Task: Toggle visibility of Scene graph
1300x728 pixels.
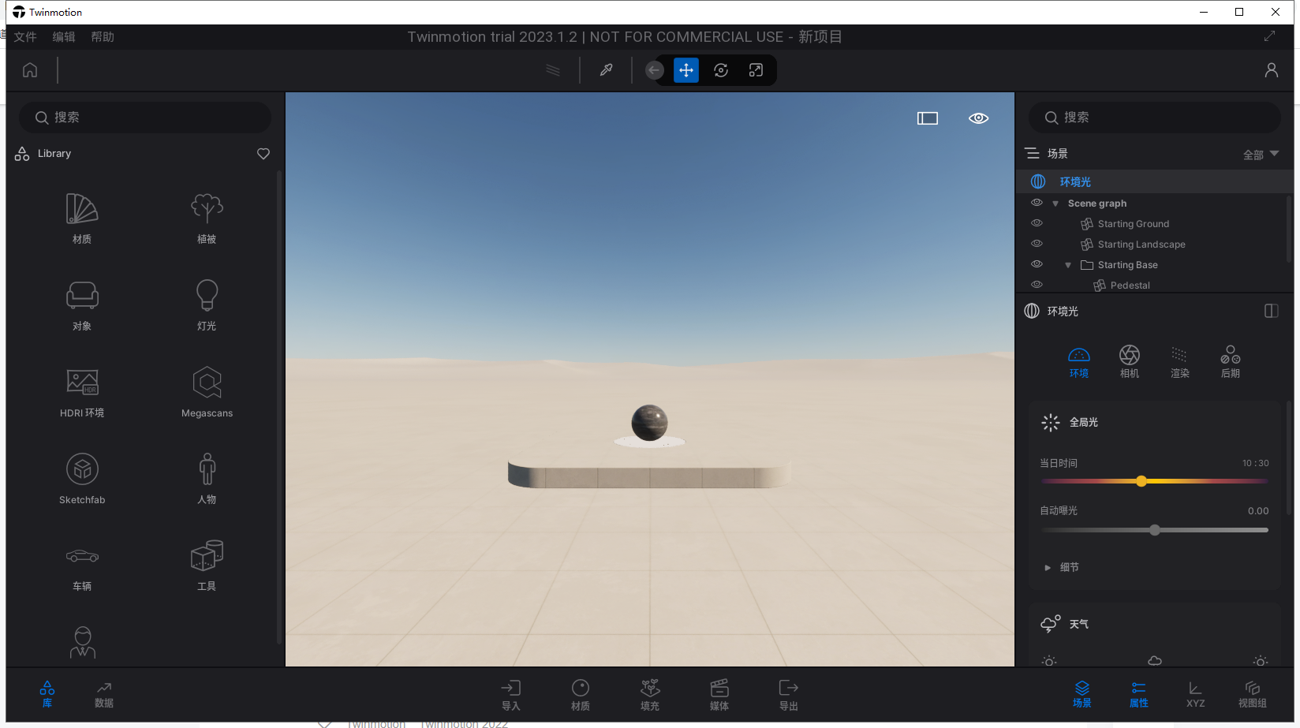Action: click(1037, 203)
